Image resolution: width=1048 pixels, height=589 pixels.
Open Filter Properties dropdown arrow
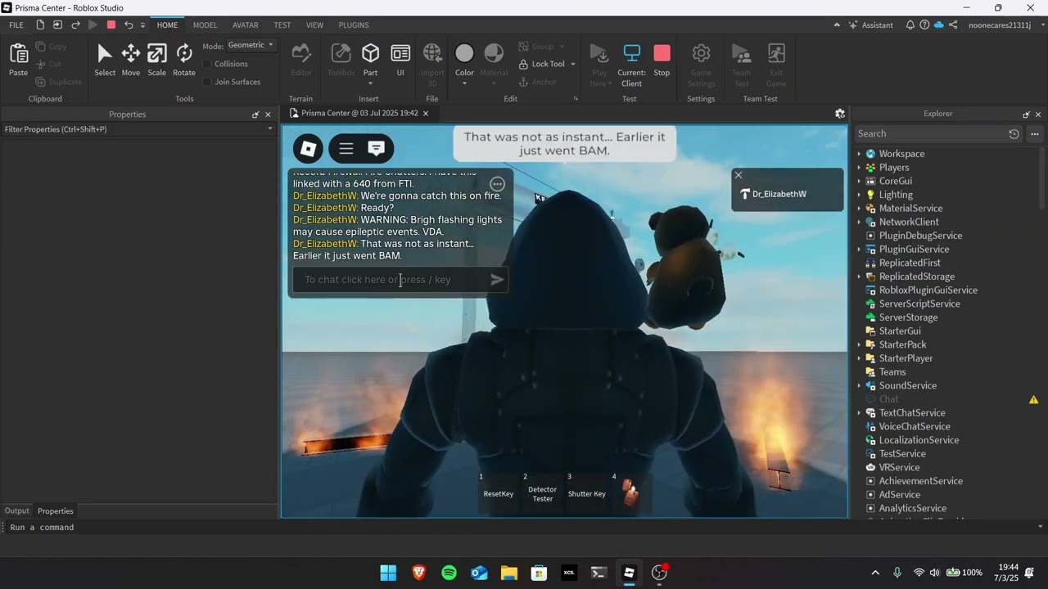click(269, 129)
